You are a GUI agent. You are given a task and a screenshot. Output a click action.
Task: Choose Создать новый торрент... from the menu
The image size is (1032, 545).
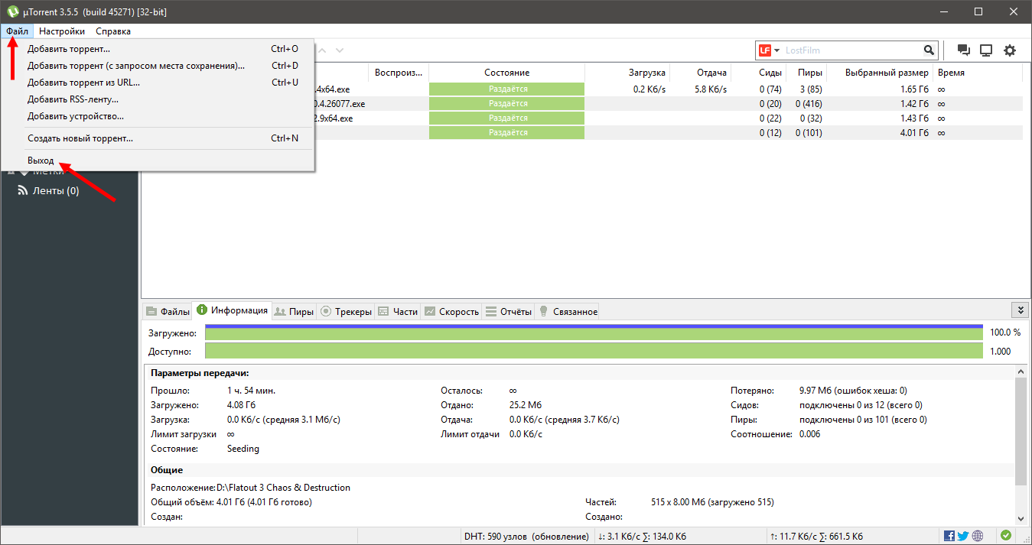coord(158,138)
